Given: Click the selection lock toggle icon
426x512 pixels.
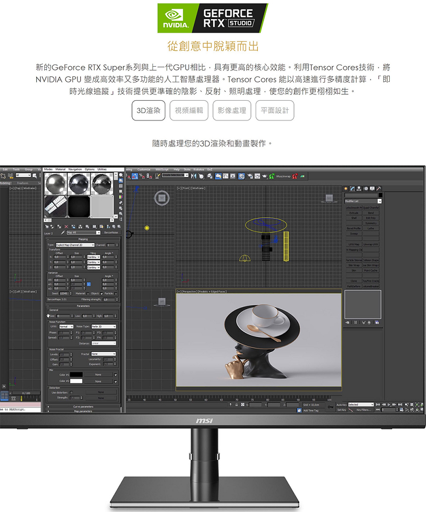Looking at the screenshot, I should (x=236, y=405).
